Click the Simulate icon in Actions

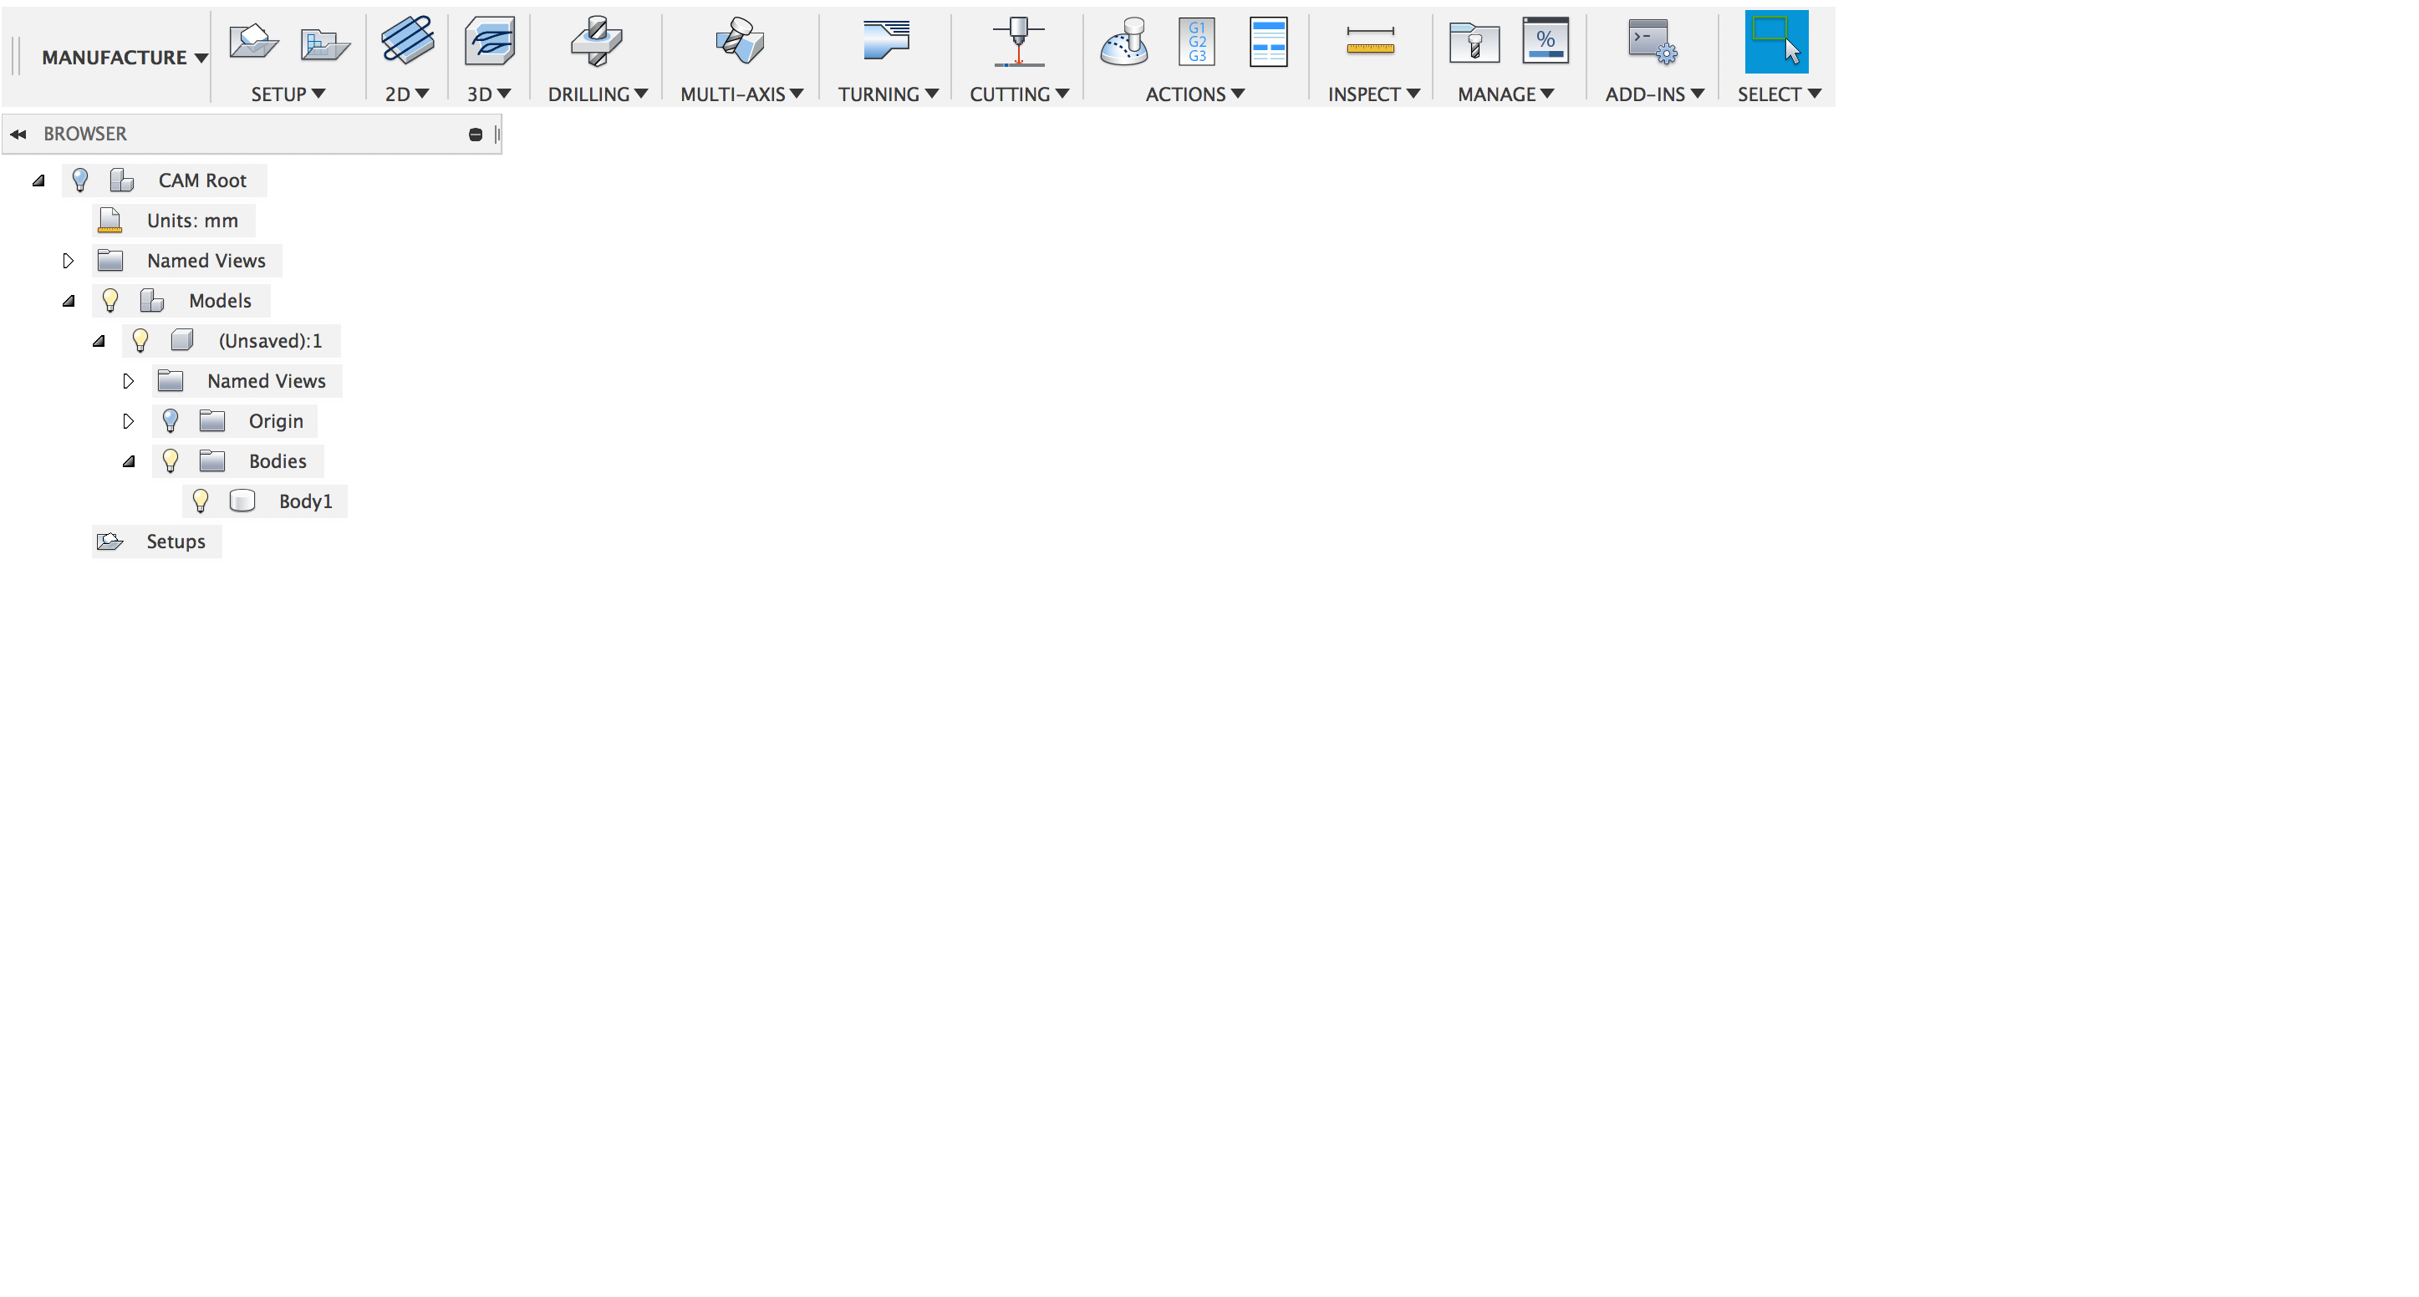(x=1123, y=43)
